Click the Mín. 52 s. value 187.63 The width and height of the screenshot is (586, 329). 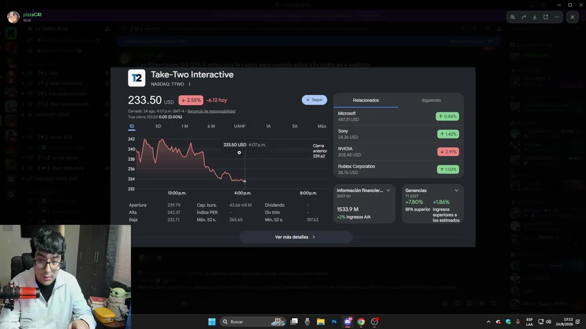(x=312, y=220)
